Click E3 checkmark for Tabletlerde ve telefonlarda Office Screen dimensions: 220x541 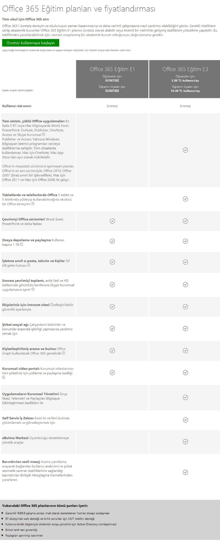[185, 199]
